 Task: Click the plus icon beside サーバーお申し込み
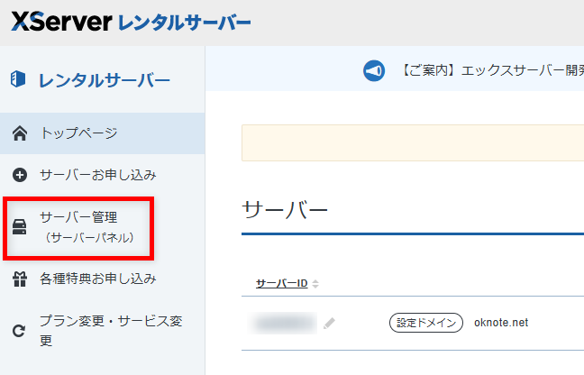click(x=19, y=174)
